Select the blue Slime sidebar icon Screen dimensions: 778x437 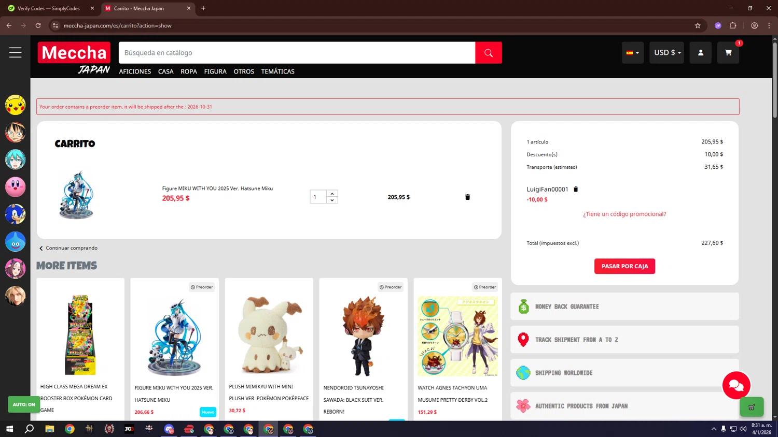pos(15,241)
